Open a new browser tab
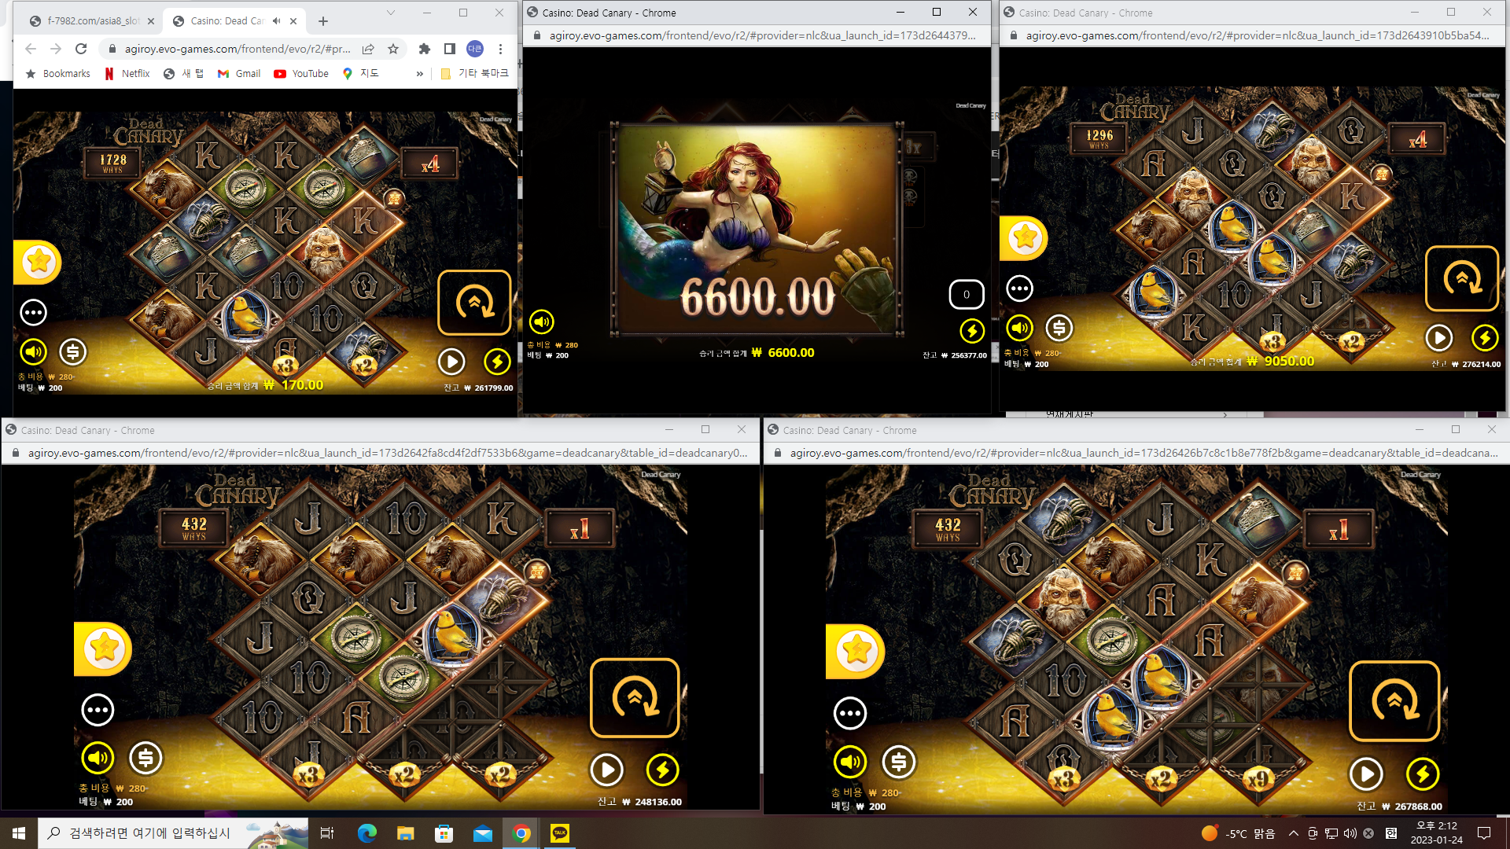The height and width of the screenshot is (849, 1510). pos(323,21)
